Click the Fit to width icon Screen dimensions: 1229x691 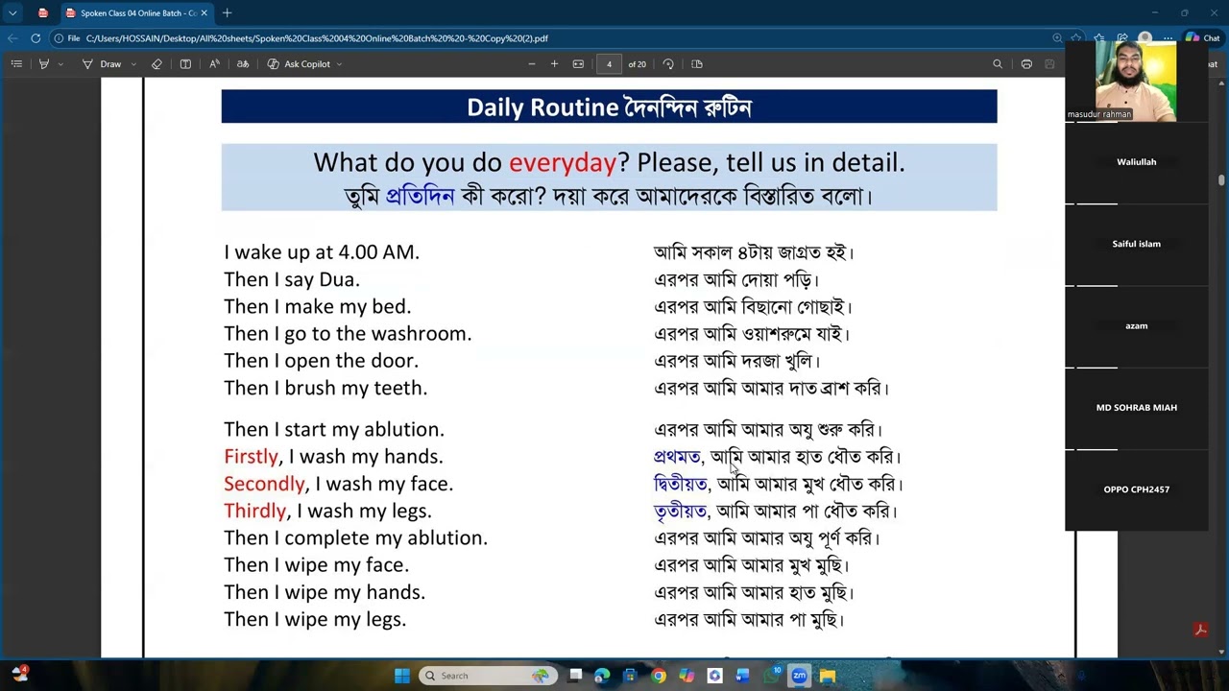(x=578, y=64)
